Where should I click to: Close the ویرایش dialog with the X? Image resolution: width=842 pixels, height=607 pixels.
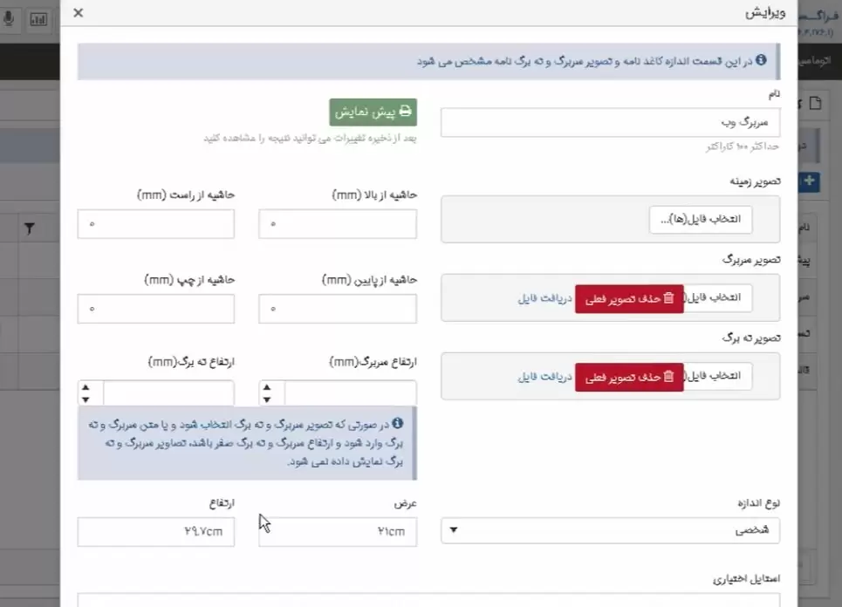(x=78, y=13)
